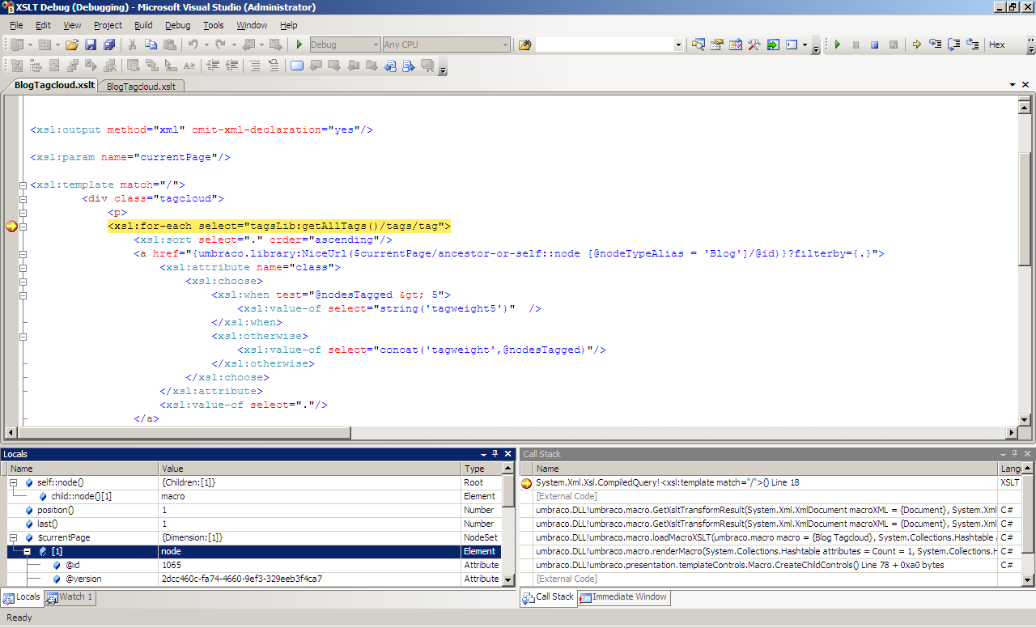Image resolution: width=1036 pixels, height=628 pixels.
Task: Click the Step Into icon
Action: [936, 45]
